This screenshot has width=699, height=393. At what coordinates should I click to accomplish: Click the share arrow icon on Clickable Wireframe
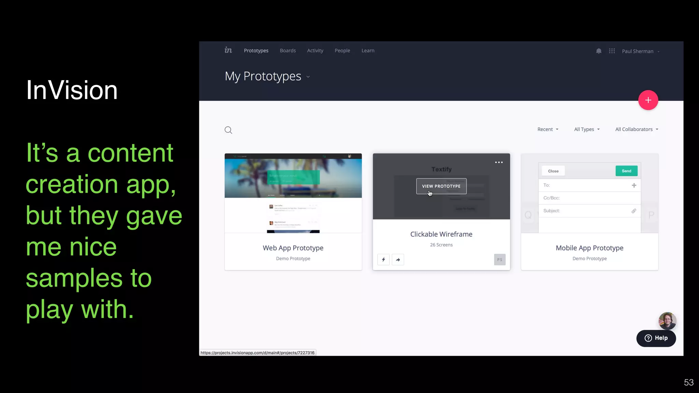point(398,260)
